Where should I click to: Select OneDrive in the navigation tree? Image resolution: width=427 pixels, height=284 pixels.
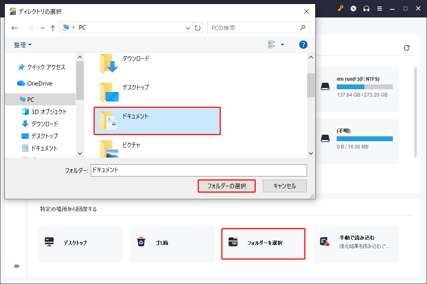(x=35, y=84)
